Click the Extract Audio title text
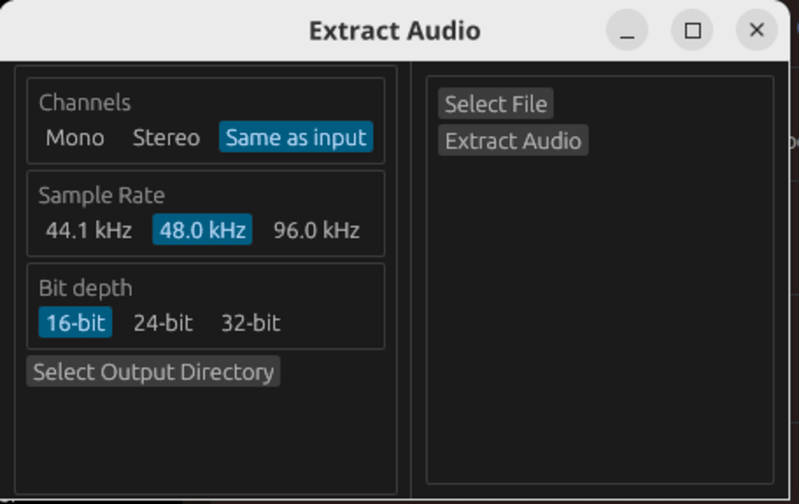The height and width of the screenshot is (504, 799). tap(394, 30)
